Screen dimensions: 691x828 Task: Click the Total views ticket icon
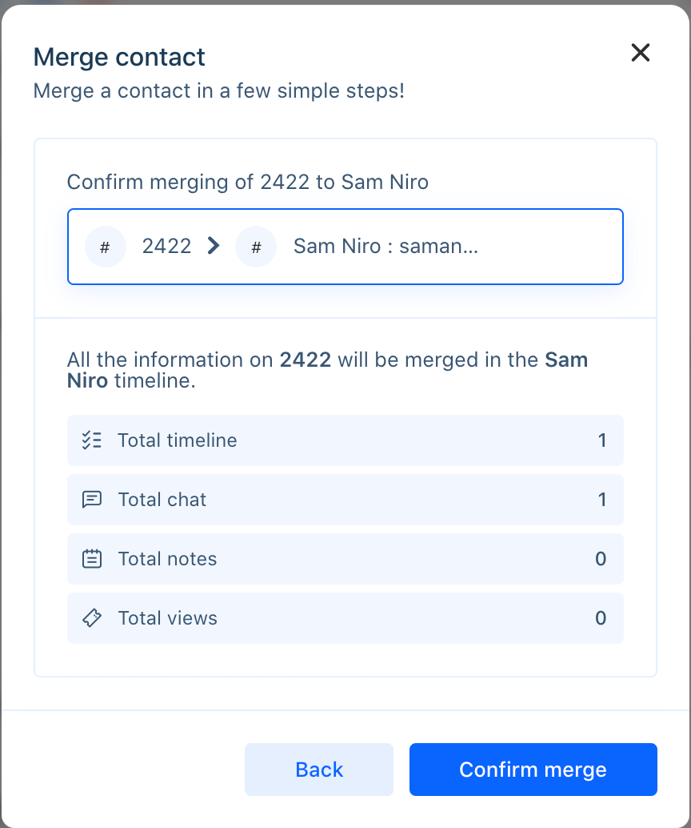click(x=92, y=618)
